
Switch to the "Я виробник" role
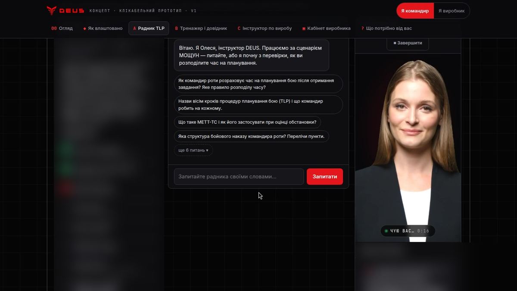[x=452, y=11]
